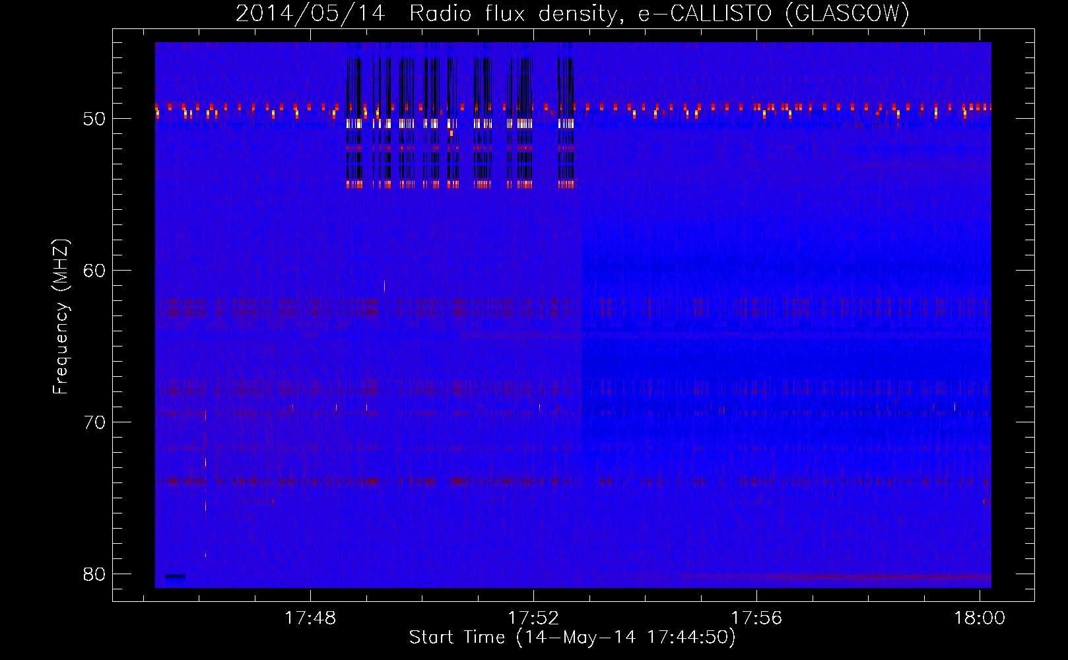This screenshot has width=1068, height=660.
Task: Click the 17:48 time tick label
Action: click(310, 618)
